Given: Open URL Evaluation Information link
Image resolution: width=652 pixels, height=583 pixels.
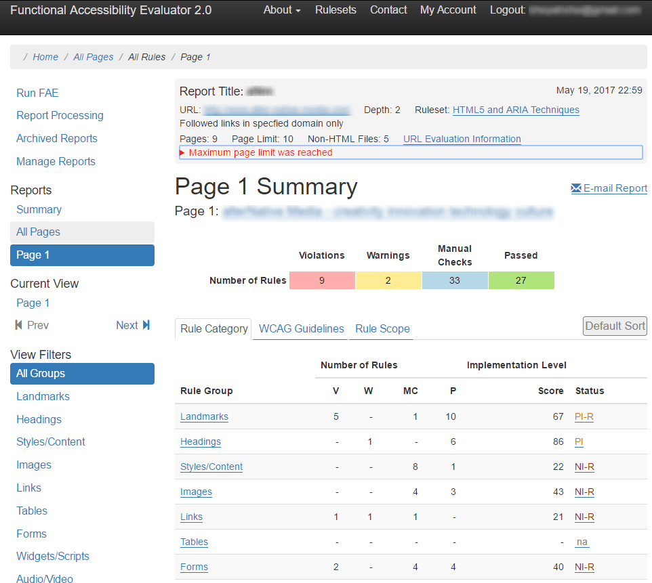Looking at the screenshot, I should 462,139.
